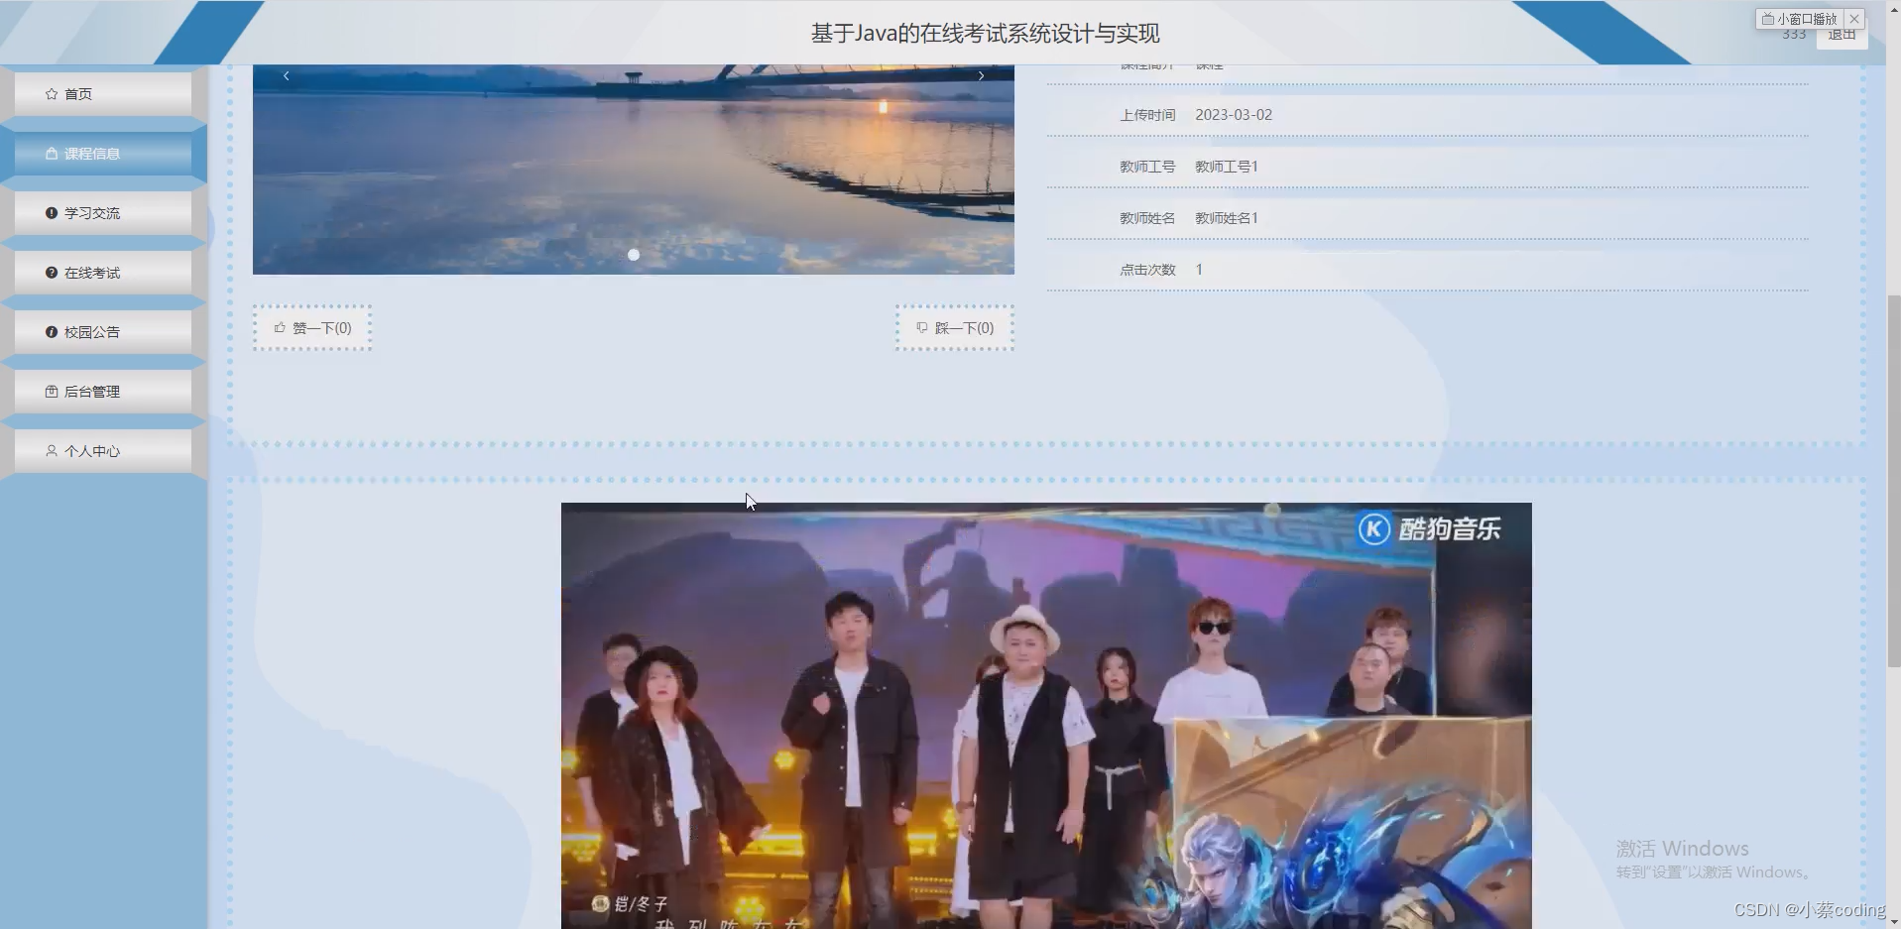The width and height of the screenshot is (1901, 929).
Task: Open 校园公告 menu item
Action: [103, 332]
